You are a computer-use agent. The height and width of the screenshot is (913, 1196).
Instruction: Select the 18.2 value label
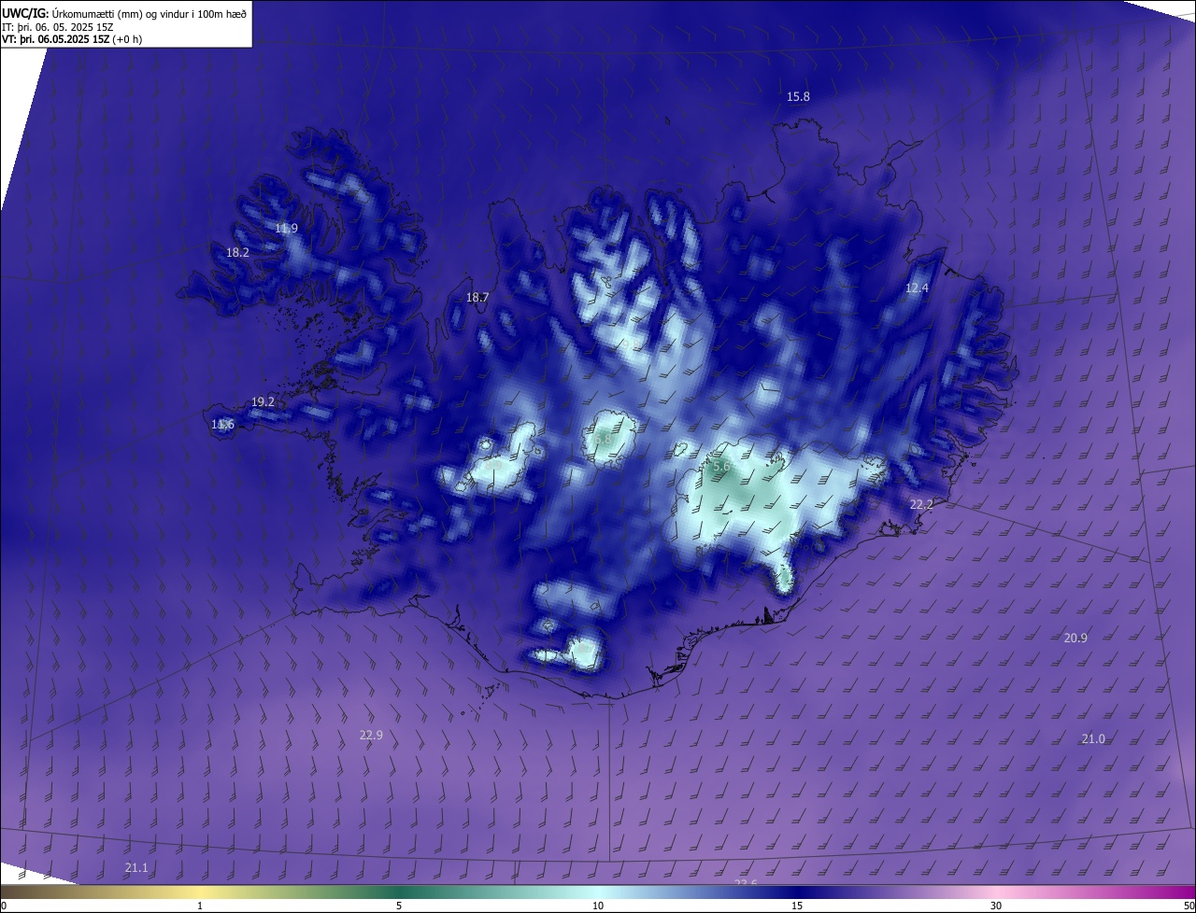[237, 252]
